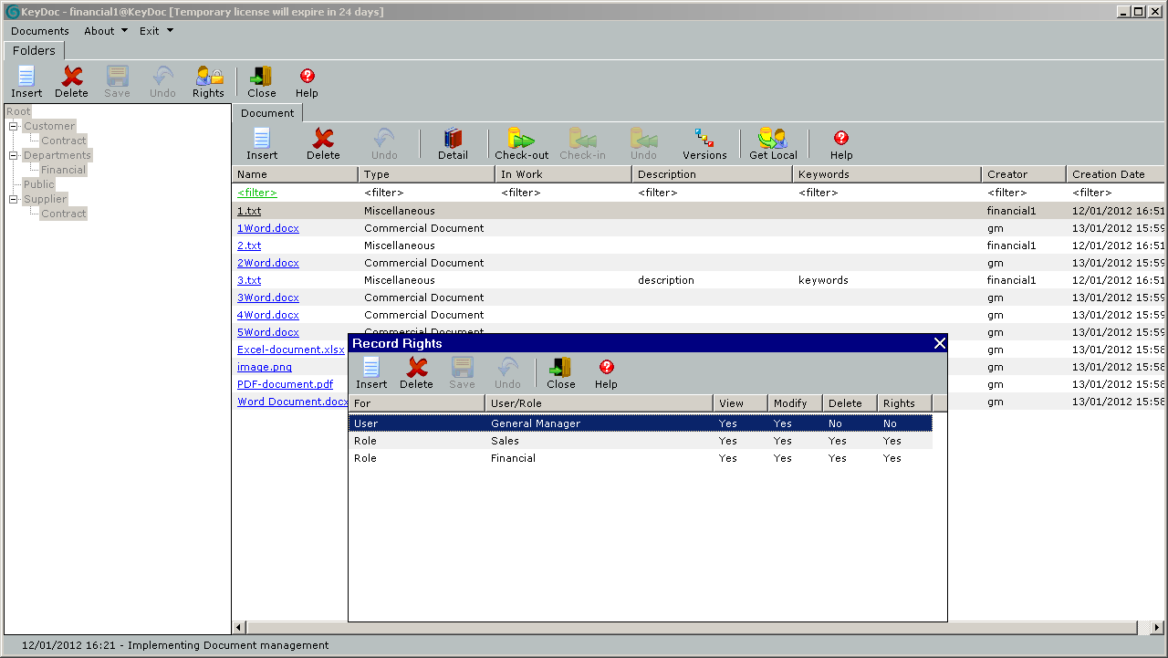Viewport: 1168px width, 658px height.
Task: Click Insert in the Record Rights dialog
Action: click(371, 372)
